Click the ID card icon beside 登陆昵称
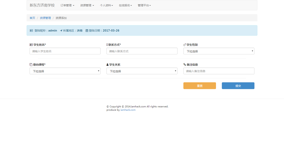284x144 pixels. pyautogui.click(x=31, y=31)
